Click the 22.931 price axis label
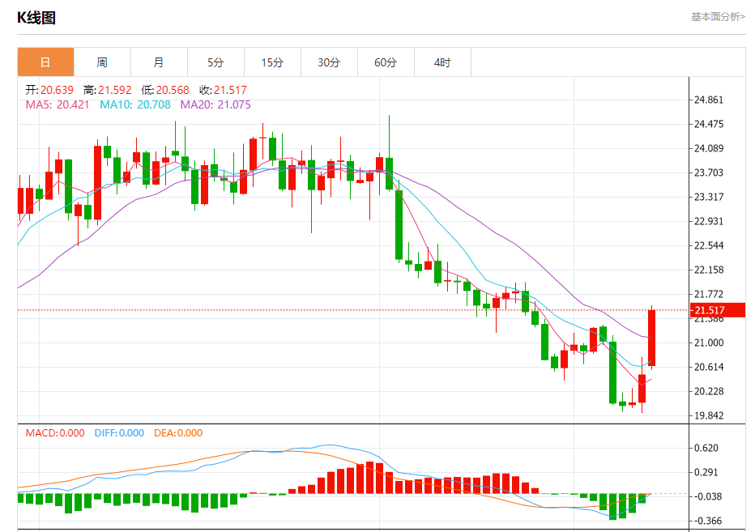This screenshot has height=532, width=755. (708, 221)
